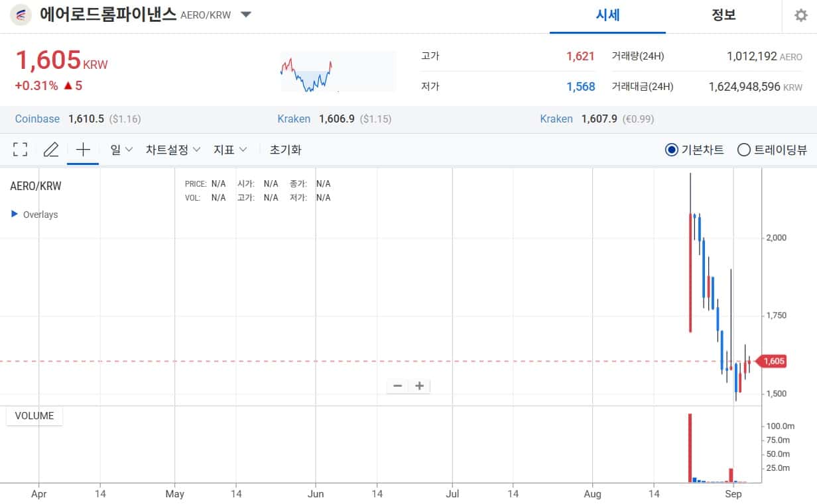
Task: Click the Aerodrome Finance coin logo
Action: (21, 15)
